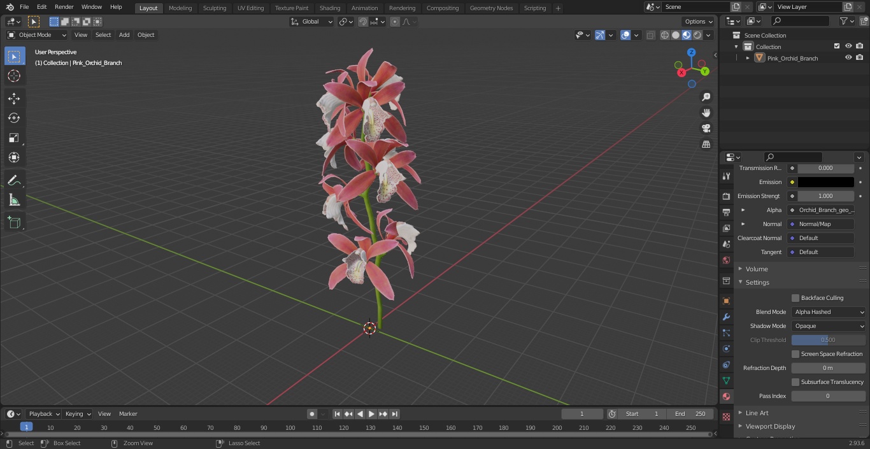The image size is (870, 449).
Task: Open Playback dropdown in timeline
Action: [x=44, y=414]
